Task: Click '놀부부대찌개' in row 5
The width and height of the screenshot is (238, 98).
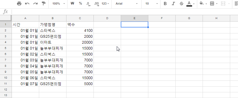Action: [53, 48]
